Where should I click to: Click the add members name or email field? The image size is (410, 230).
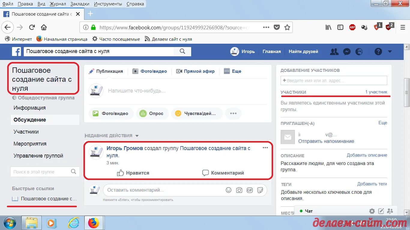(x=334, y=81)
